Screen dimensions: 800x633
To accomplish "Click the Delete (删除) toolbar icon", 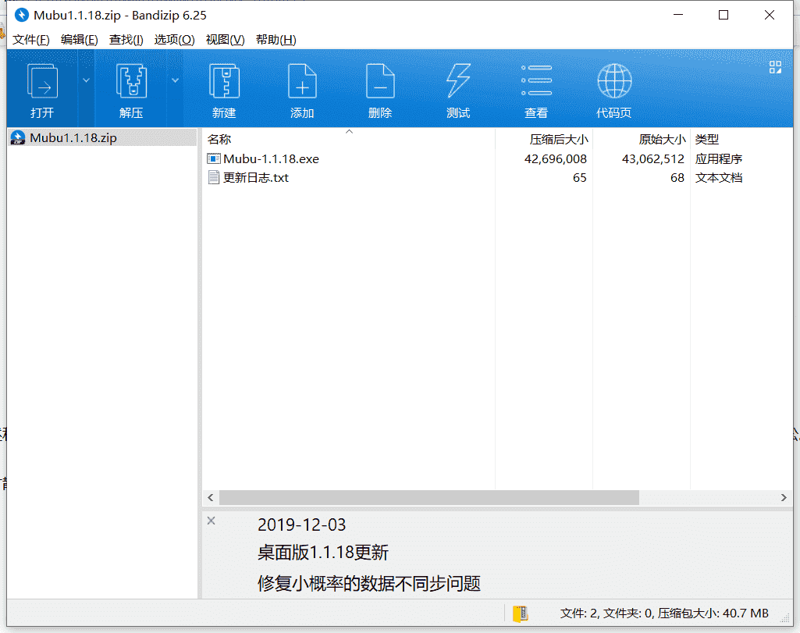I will click(380, 81).
